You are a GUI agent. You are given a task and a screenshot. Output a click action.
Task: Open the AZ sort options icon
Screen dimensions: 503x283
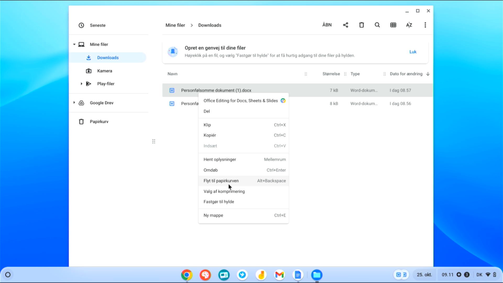pos(409,25)
